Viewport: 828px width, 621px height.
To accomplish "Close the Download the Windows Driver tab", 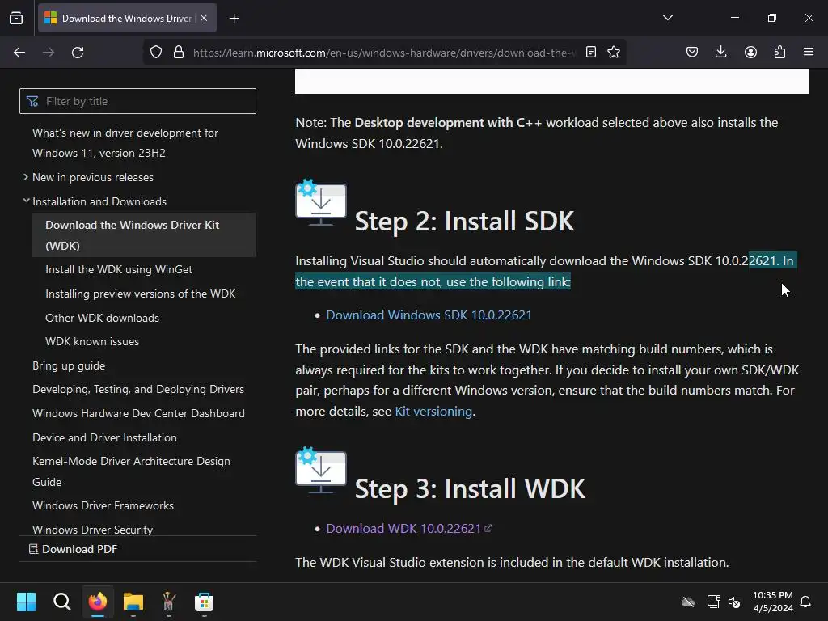I will click(204, 18).
